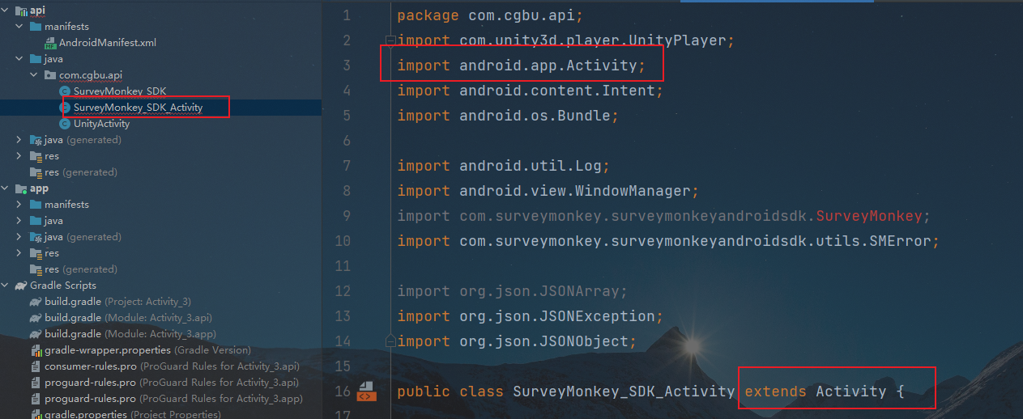Click the red SurveyMonkey import on line 9

869,216
